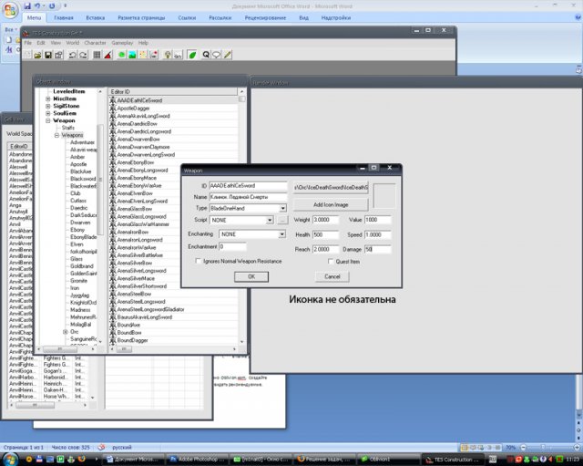Click the Damage value field
The image size is (583, 466).
point(378,249)
